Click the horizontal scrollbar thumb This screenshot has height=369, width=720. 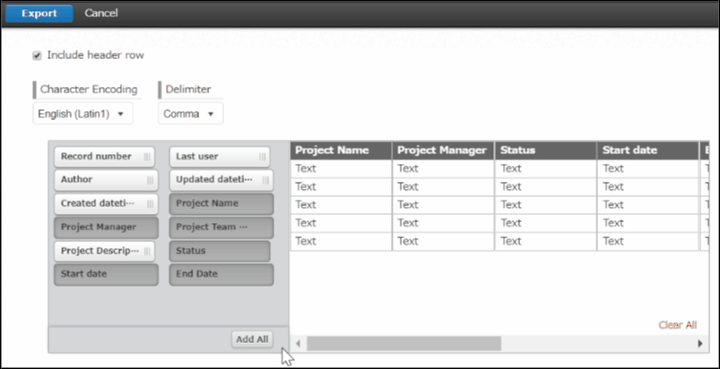pyautogui.click(x=403, y=343)
